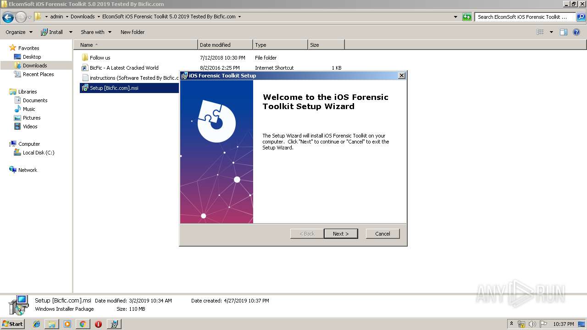Viewport: 587px width, 330px height.
Task: Open the Documents library
Action: [35, 100]
